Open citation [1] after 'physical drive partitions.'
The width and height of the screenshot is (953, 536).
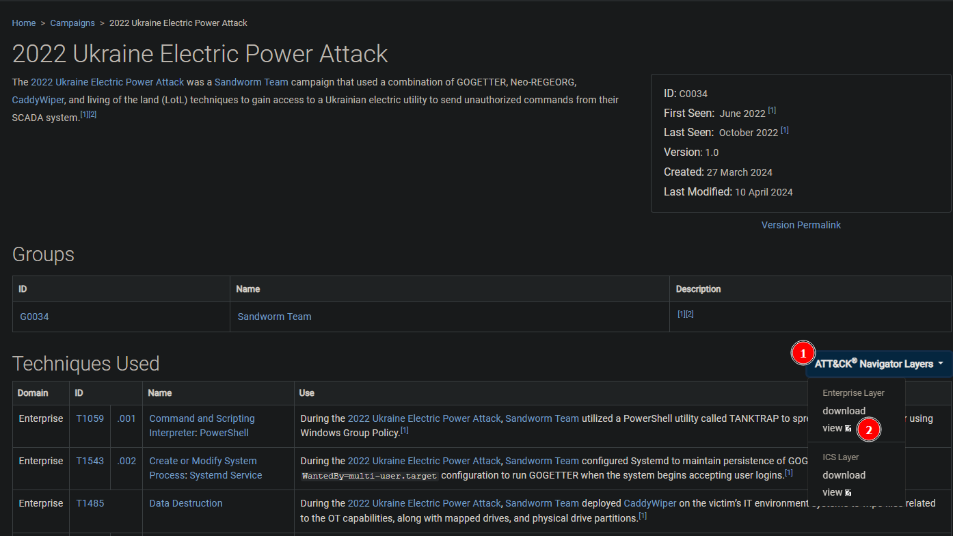(x=643, y=515)
